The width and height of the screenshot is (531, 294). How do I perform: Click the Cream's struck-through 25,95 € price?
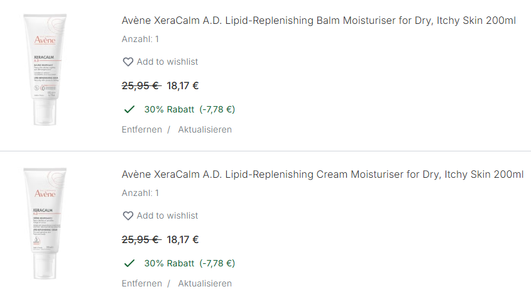(141, 239)
